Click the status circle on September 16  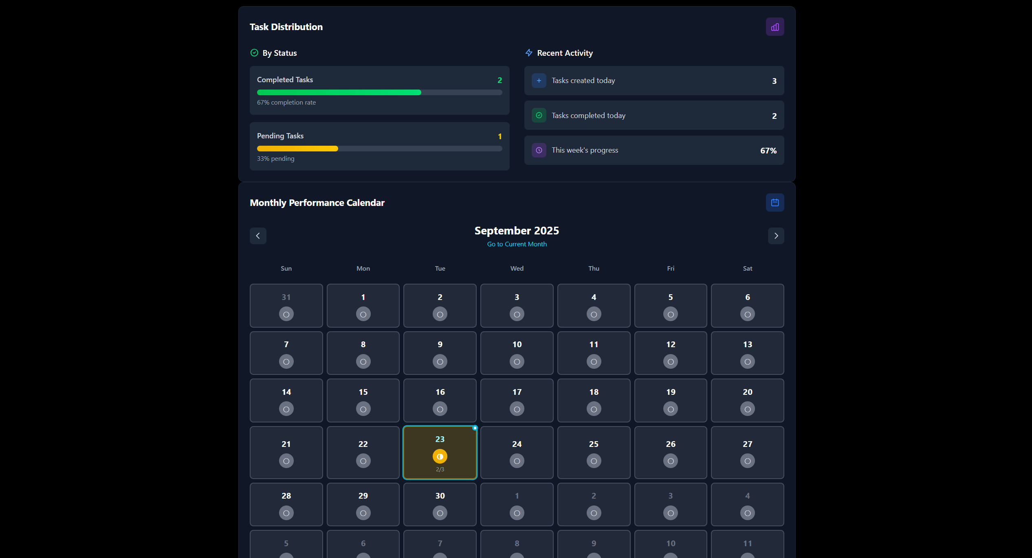440,409
